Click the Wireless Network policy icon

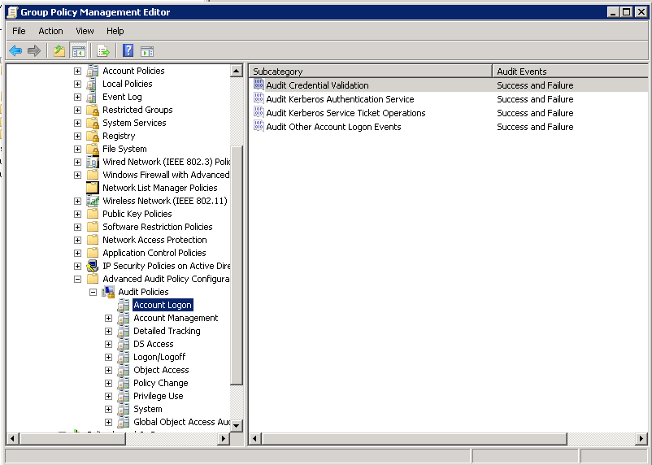pyautogui.click(x=93, y=201)
